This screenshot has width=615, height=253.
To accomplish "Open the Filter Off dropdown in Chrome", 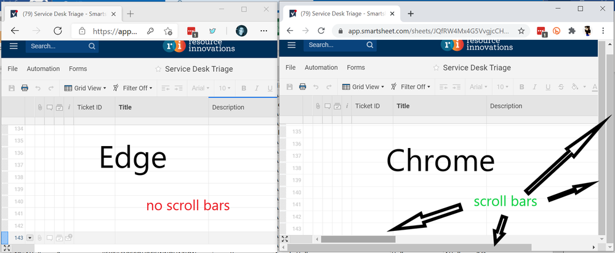I will (410, 87).
